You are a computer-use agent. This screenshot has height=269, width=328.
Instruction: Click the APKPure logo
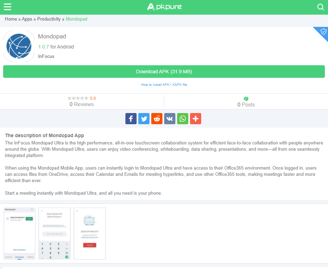tap(164, 7)
